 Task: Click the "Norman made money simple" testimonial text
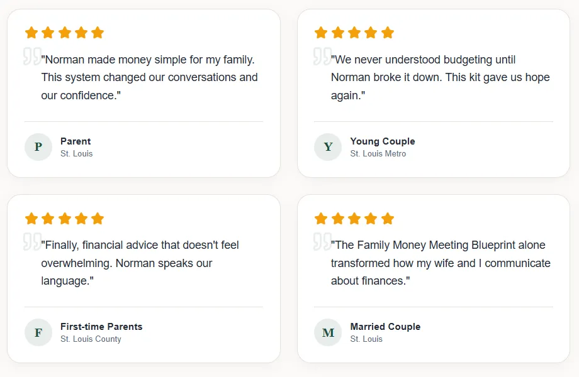coord(149,77)
